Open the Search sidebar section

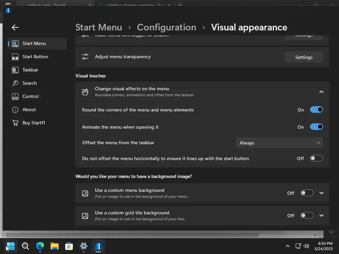[x=37, y=83]
